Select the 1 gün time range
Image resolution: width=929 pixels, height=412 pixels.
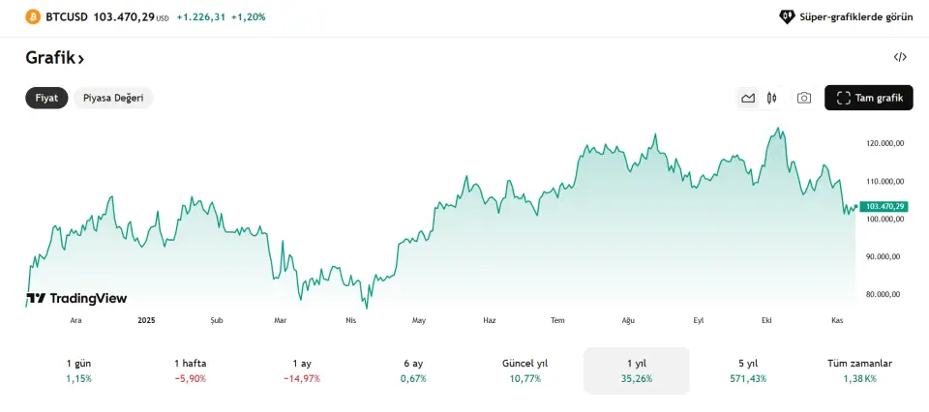pos(79,370)
